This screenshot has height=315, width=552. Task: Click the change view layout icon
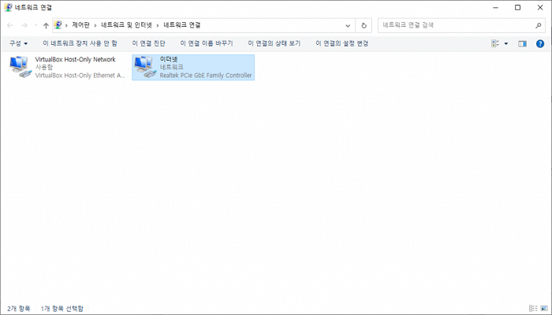(x=495, y=43)
